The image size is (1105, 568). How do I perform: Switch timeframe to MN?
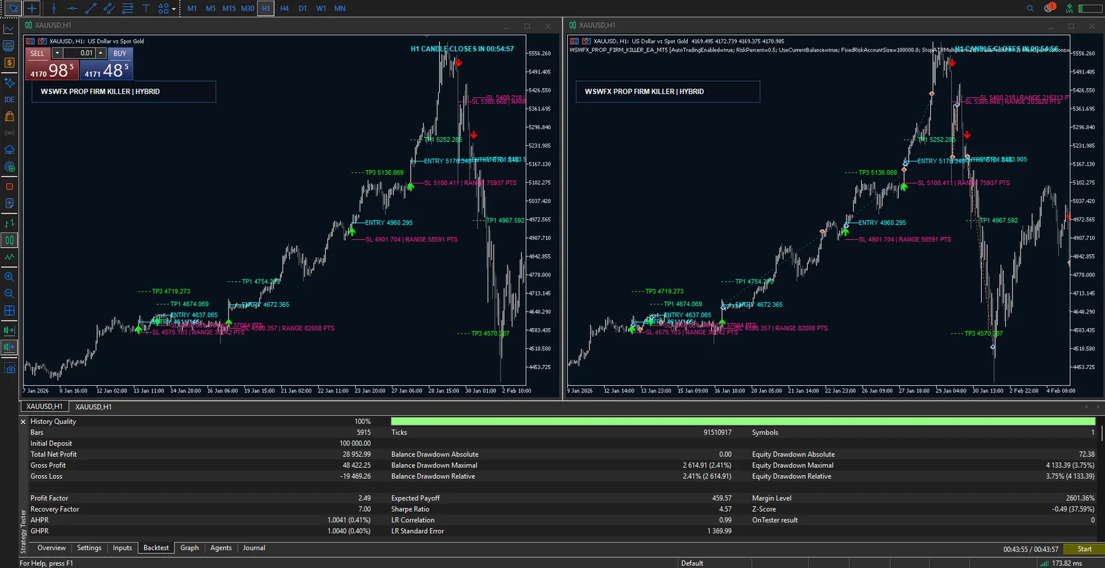[340, 9]
